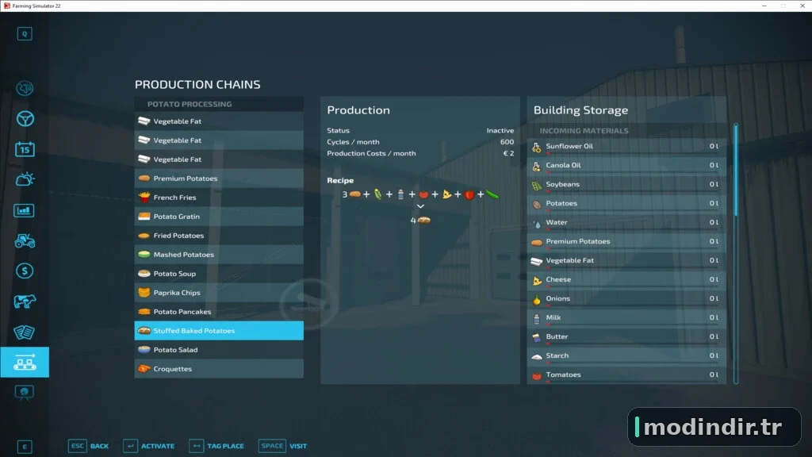The image size is (812, 457).
Task: Select Croquettes in the list
Action: click(219, 369)
